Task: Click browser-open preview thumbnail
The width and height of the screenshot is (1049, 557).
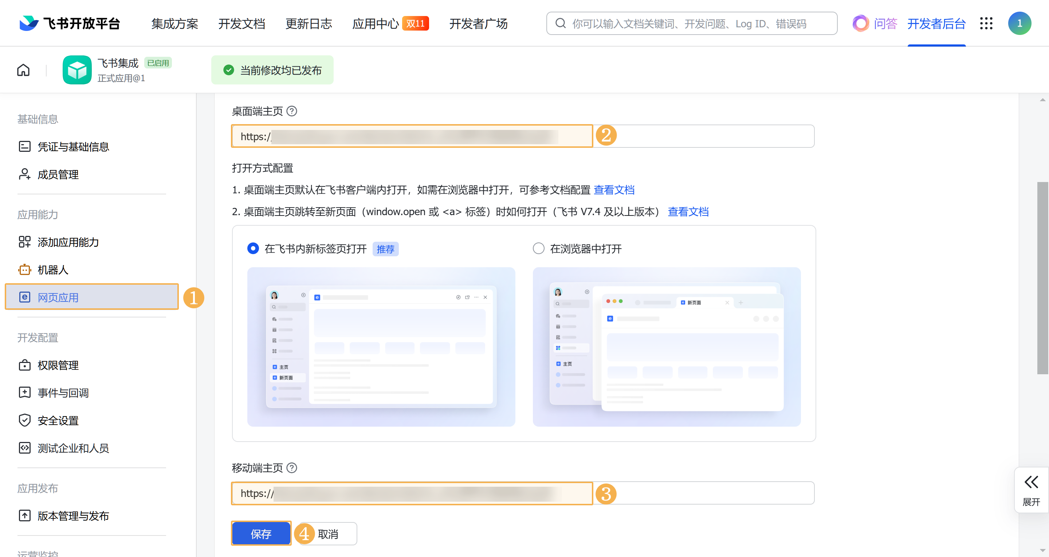Action: click(666, 347)
